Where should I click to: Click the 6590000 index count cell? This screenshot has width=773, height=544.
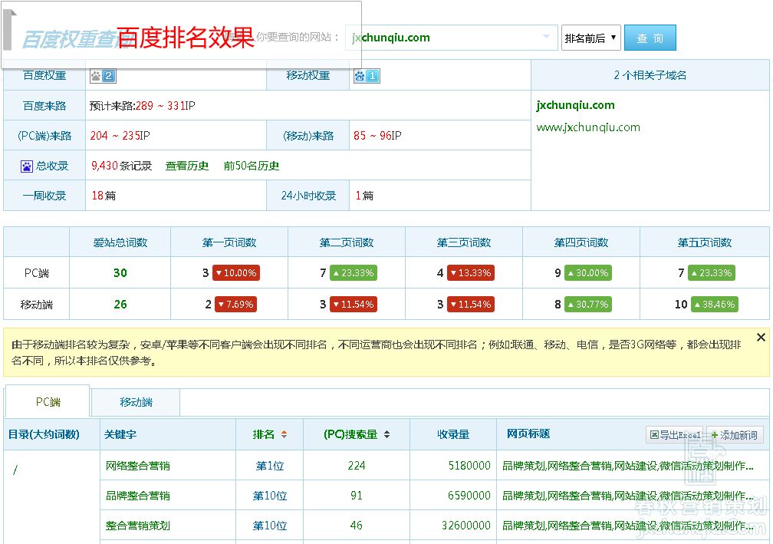[469, 496]
